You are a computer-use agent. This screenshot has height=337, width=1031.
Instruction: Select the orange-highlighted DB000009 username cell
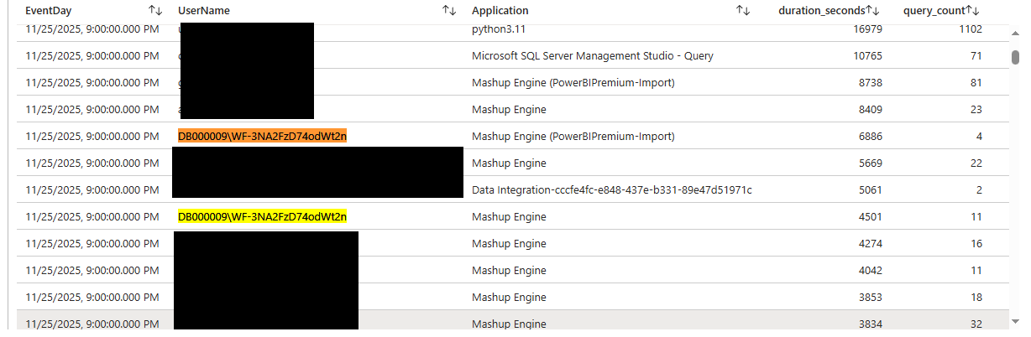click(x=262, y=136)
